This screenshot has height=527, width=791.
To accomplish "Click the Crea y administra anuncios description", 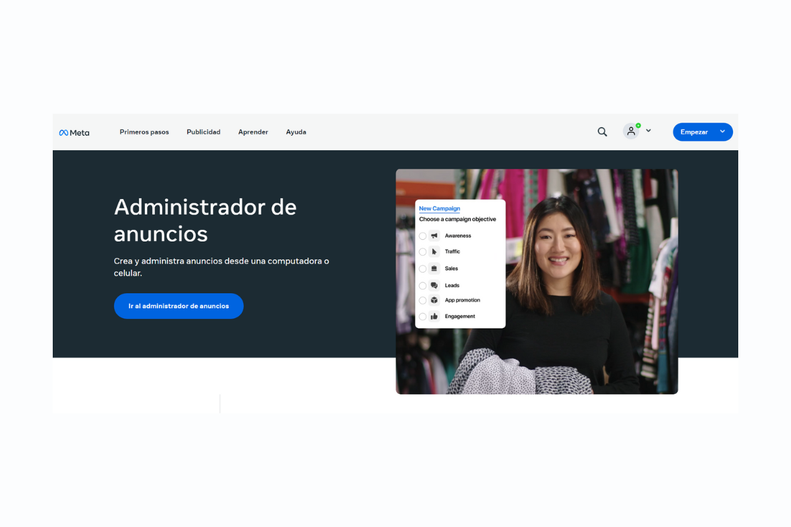I will (221, 267).
